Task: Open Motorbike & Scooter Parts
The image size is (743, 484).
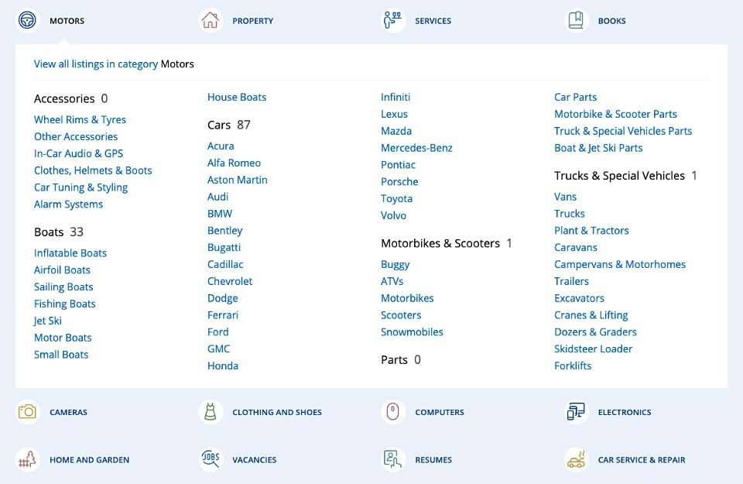Action: coord(615,115)
